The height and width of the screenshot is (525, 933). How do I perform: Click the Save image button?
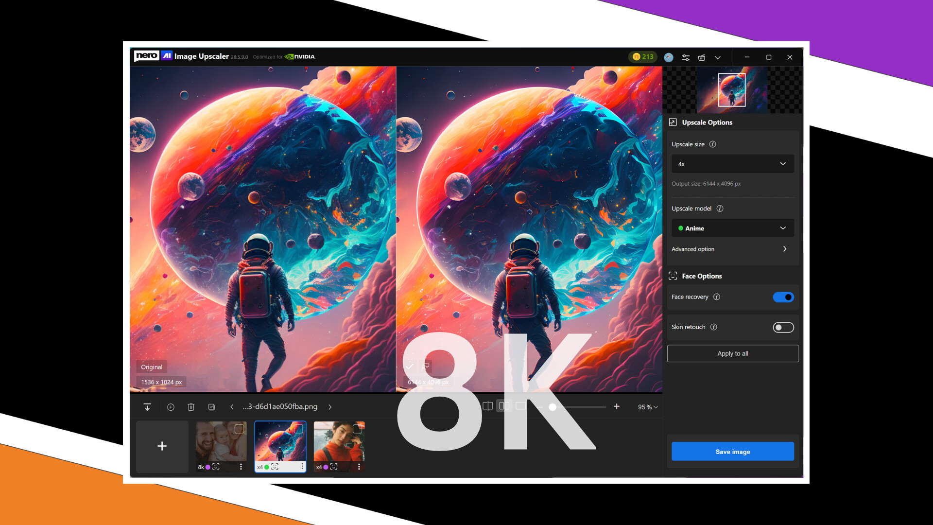[732, 451]
